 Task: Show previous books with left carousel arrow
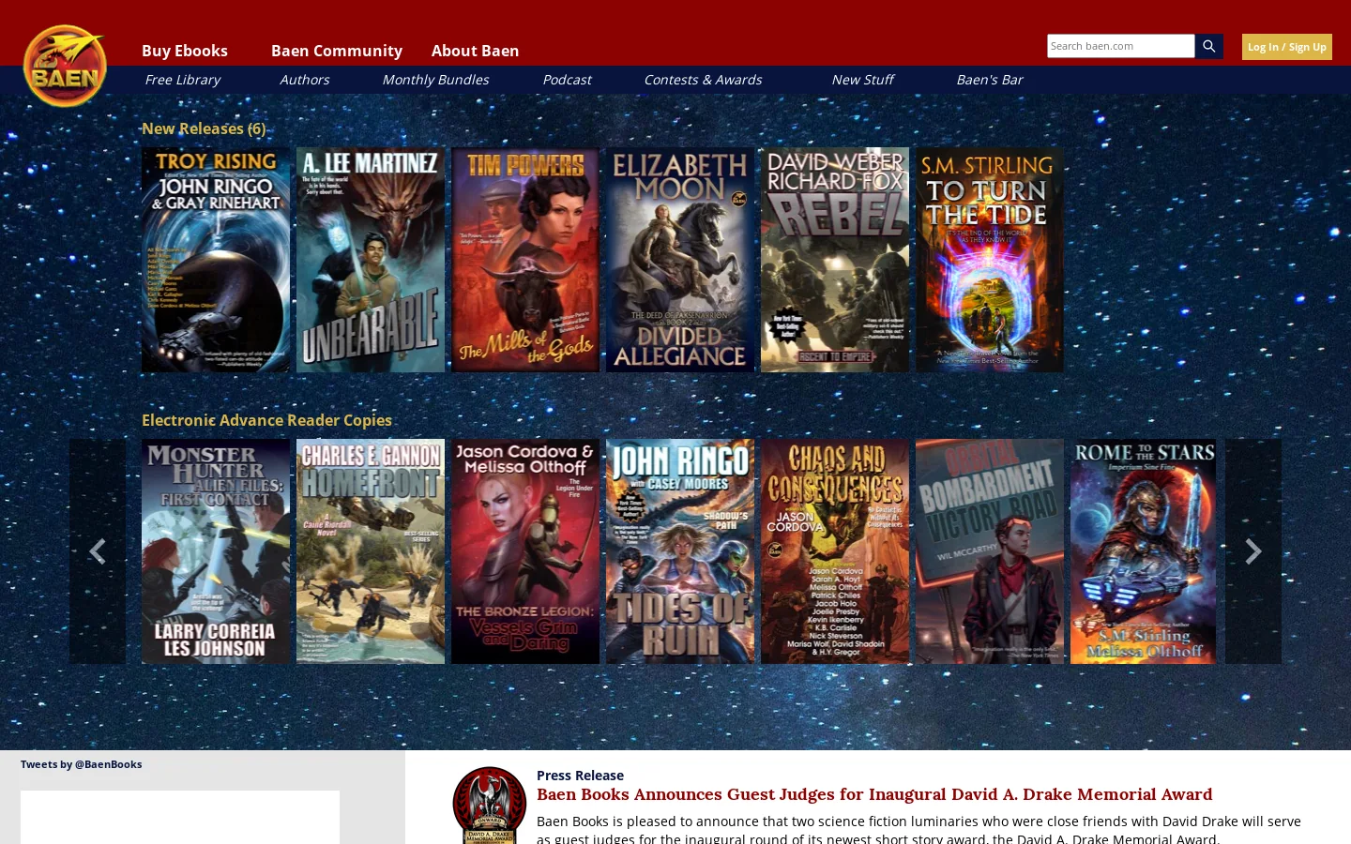(x=97, y=551)
